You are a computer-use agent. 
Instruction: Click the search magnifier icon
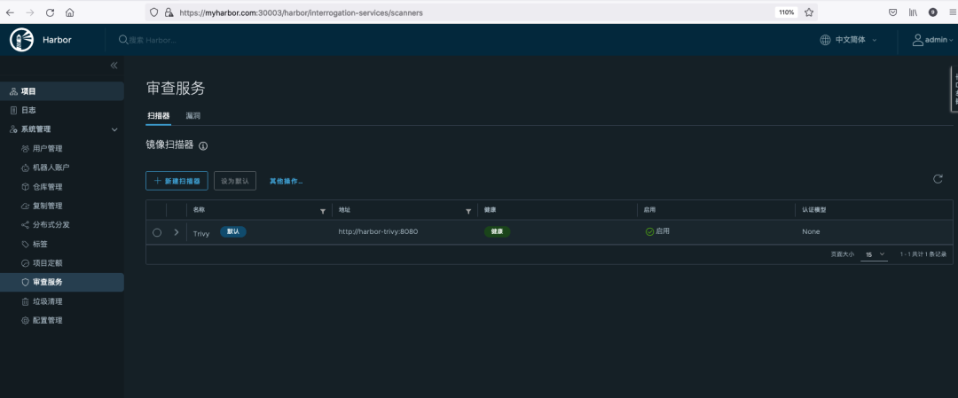122,40
